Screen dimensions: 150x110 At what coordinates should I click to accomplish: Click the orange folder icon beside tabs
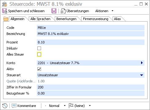(6, 19)
